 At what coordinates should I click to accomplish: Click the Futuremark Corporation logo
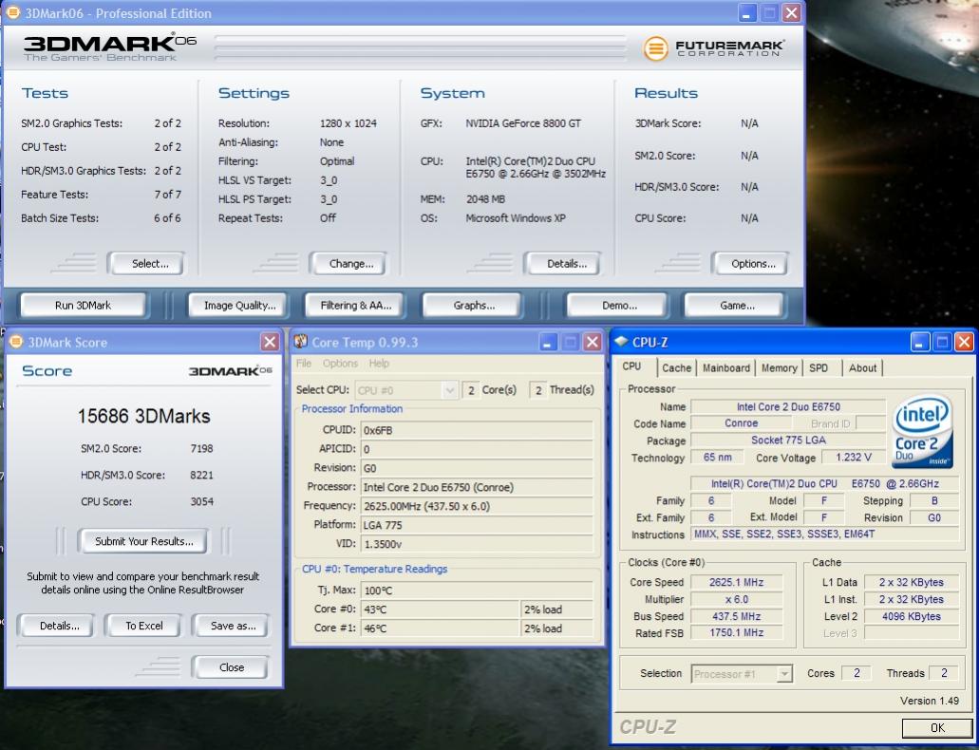714,48
